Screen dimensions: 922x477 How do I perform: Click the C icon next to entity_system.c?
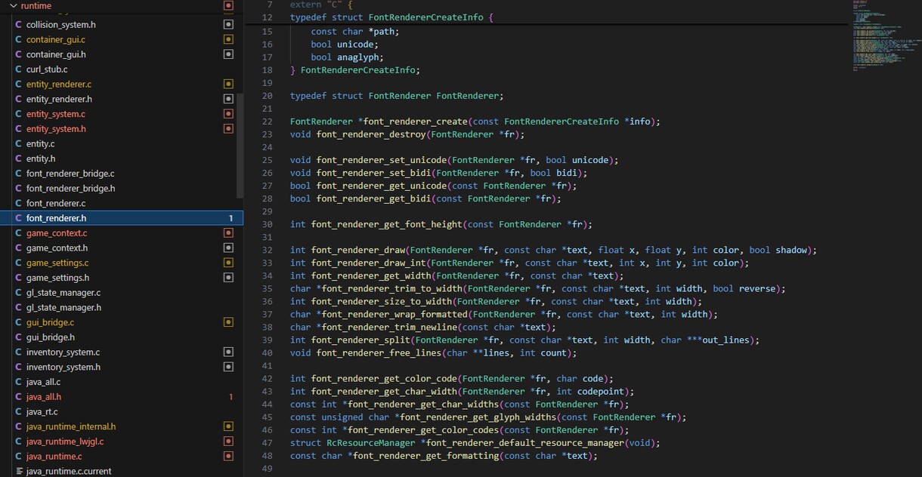coord(19,114)
